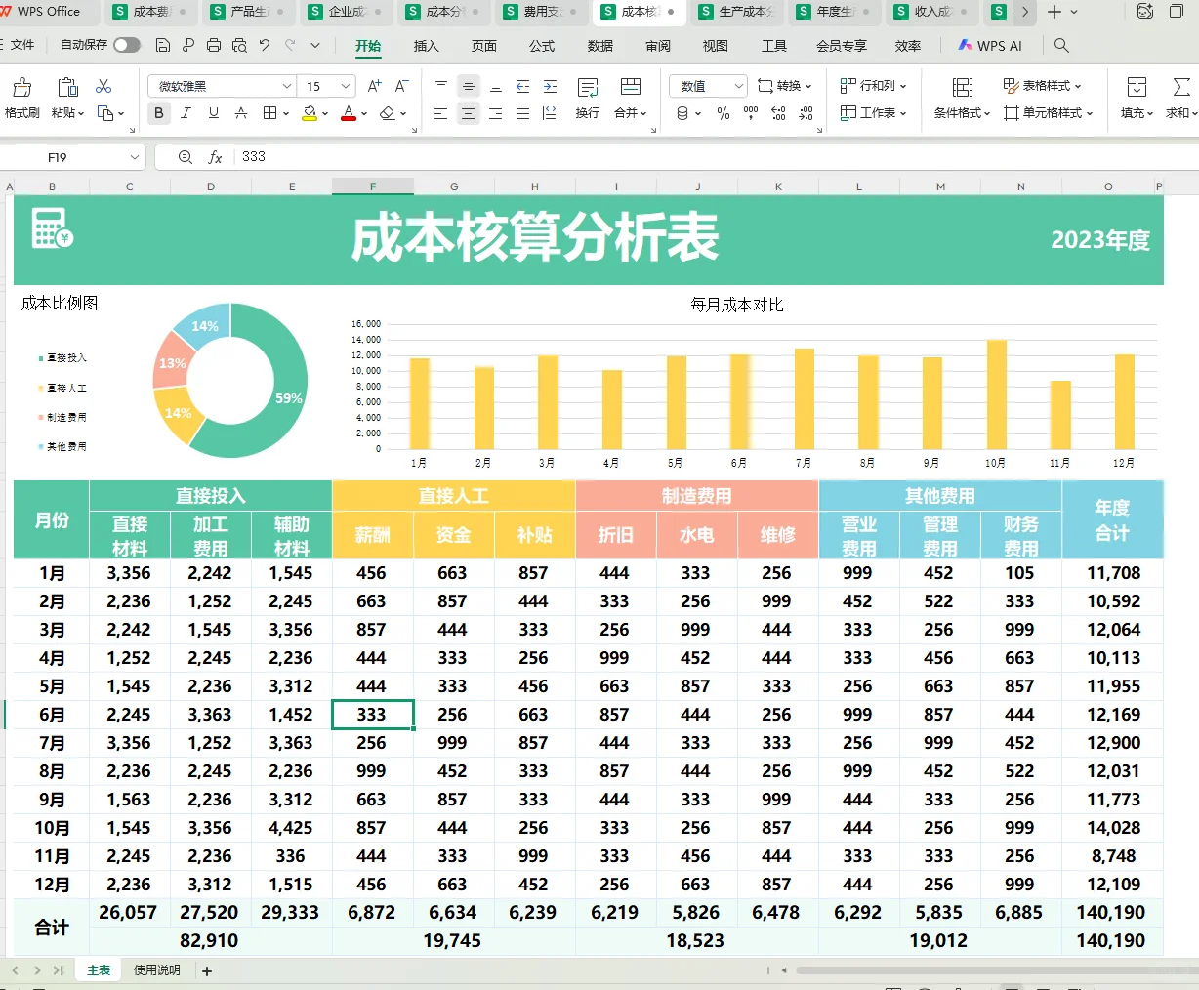Switch to the 插入 ribbon tab

tap(426, 45)
